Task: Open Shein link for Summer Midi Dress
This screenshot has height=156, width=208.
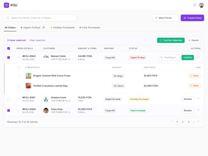Action: tap(194, 76)
